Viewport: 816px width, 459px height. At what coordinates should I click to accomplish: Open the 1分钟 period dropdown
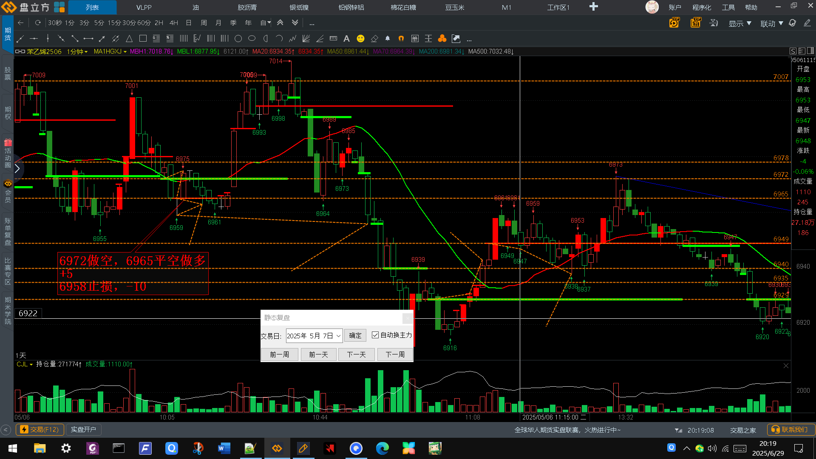(77, 51)
